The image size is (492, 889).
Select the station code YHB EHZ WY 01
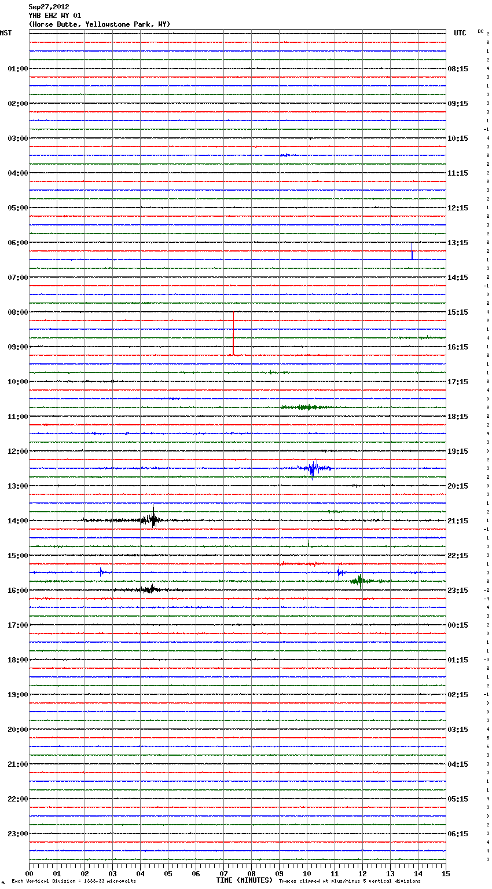pos(55,16)
